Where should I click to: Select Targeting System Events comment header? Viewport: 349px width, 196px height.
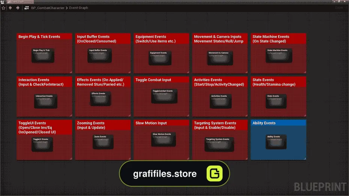(x=220, y=125)
